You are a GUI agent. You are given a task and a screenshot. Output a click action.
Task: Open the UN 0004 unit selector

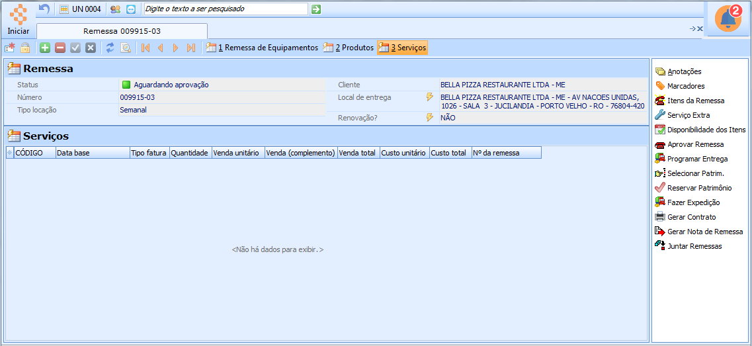point(80,9)
